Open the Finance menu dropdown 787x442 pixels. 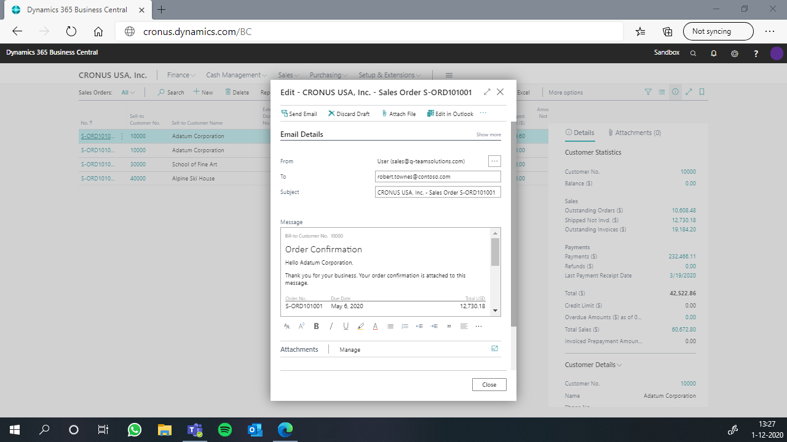(x=181, y=75)
